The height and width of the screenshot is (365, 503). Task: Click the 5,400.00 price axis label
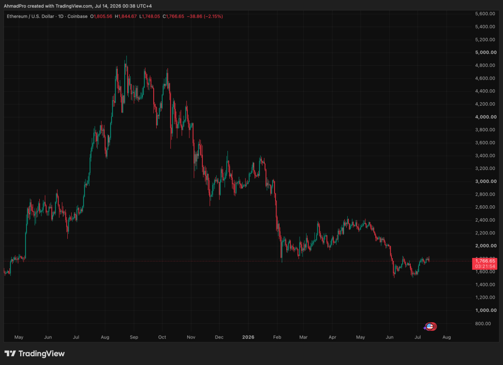(485, 27)
